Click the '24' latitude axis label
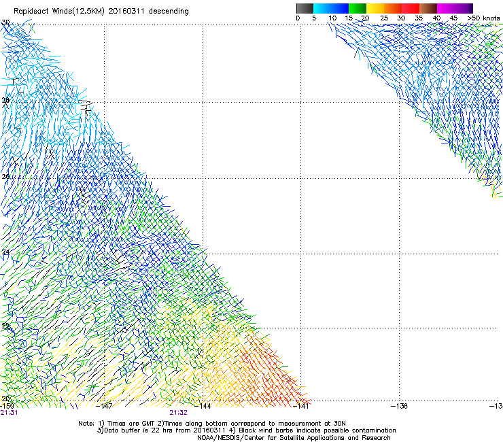 (5, 252)
